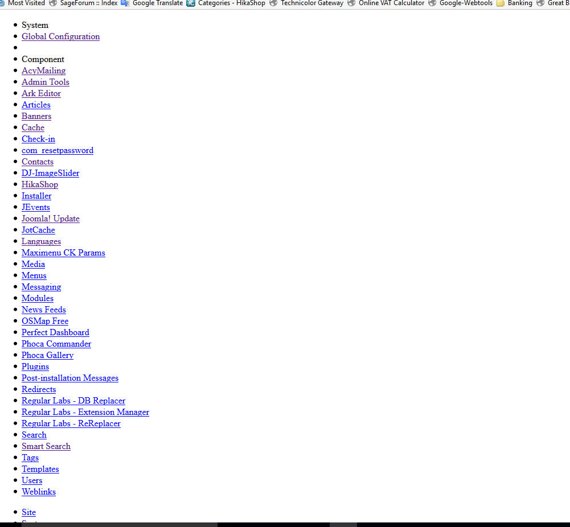The image size is (570, 527).
Task: Click the Search link above Smart Search
Action: 34,435
